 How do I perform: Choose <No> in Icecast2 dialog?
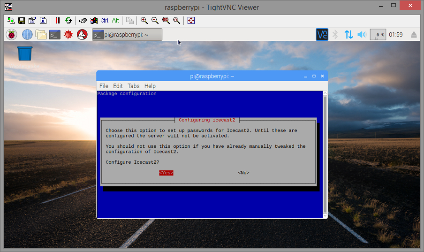coord(243,173)
